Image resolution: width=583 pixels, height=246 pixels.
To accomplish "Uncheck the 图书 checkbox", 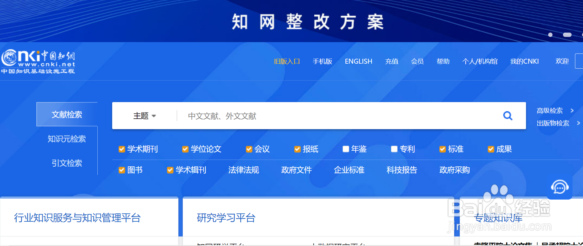I will pos(122,170).
